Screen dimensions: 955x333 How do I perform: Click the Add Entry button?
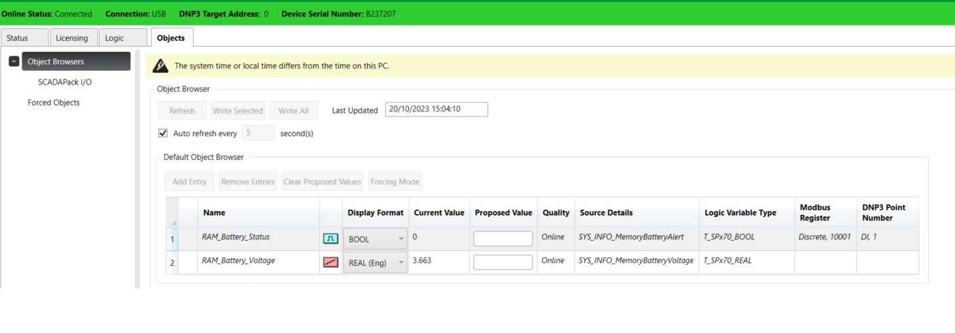click(189, 182)
